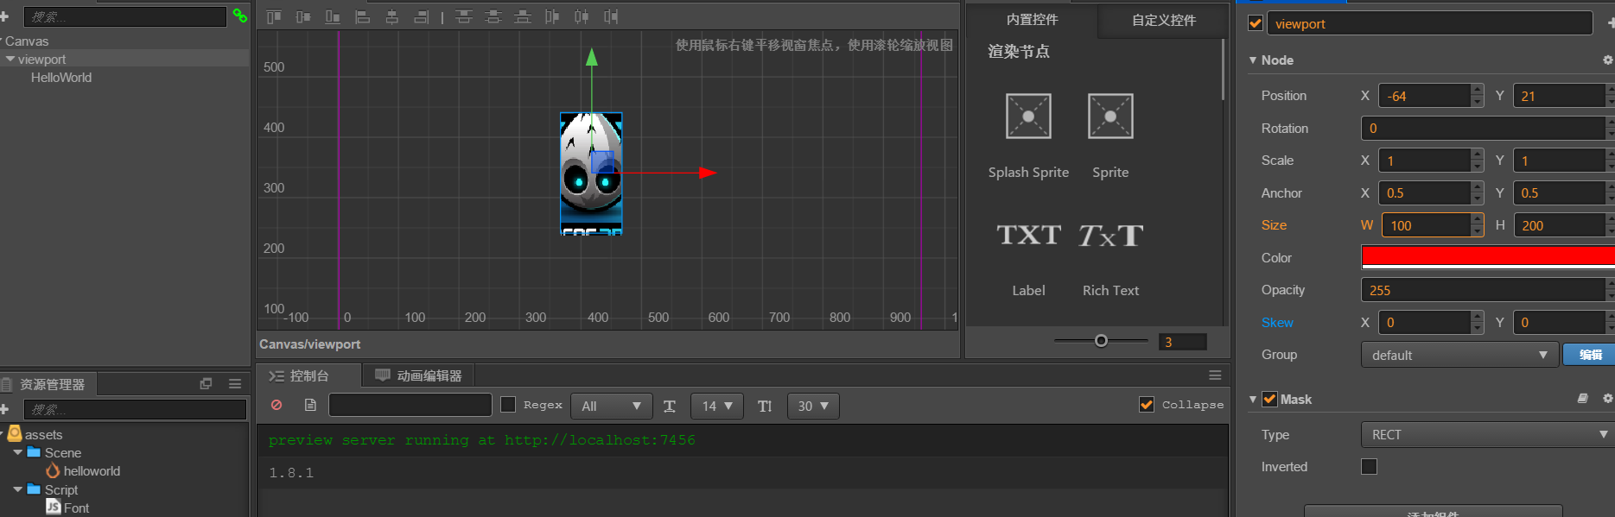Viewport: 1615px width, 517px height.
Task: Toggle the viewport node active checkbox
Action: (x=1256, y=23)
